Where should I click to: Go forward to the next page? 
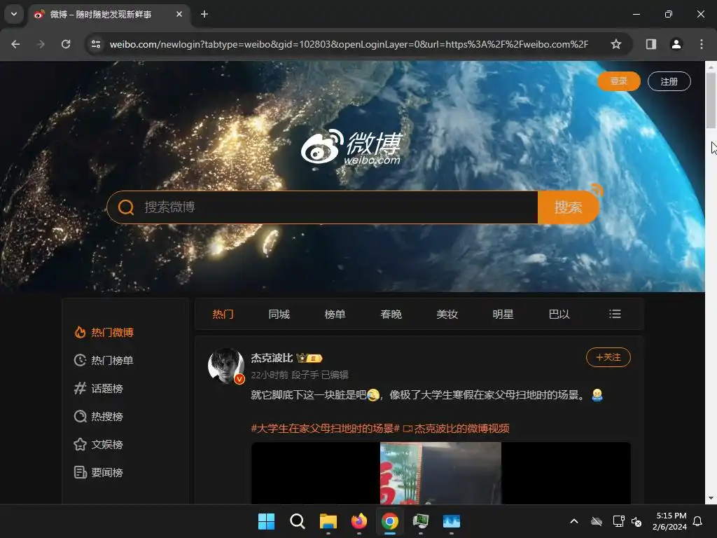[41, 44]
